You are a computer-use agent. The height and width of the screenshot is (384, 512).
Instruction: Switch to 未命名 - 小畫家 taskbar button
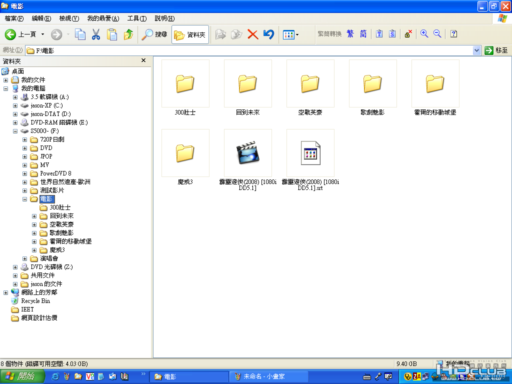tap(268, 376)
